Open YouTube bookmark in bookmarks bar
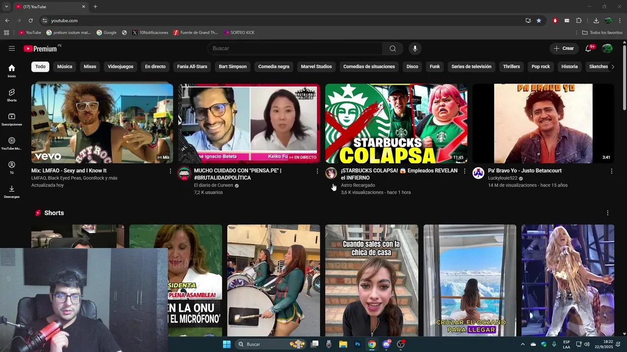 [30, 33]
